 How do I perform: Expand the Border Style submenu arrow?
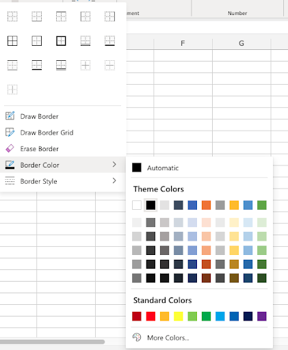(114, 181)
